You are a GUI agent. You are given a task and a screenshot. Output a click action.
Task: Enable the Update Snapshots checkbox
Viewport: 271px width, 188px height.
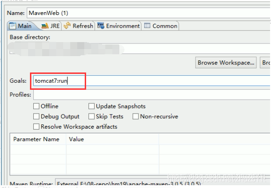pos(91,106)
